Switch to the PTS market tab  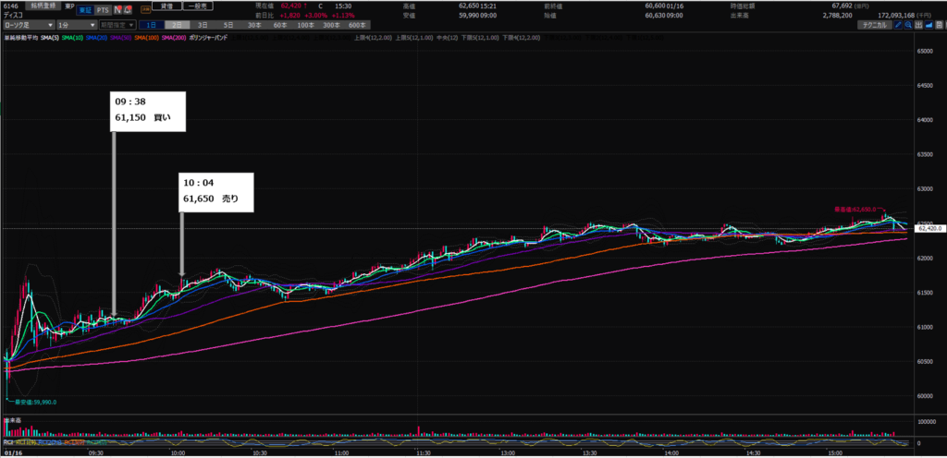103,9
